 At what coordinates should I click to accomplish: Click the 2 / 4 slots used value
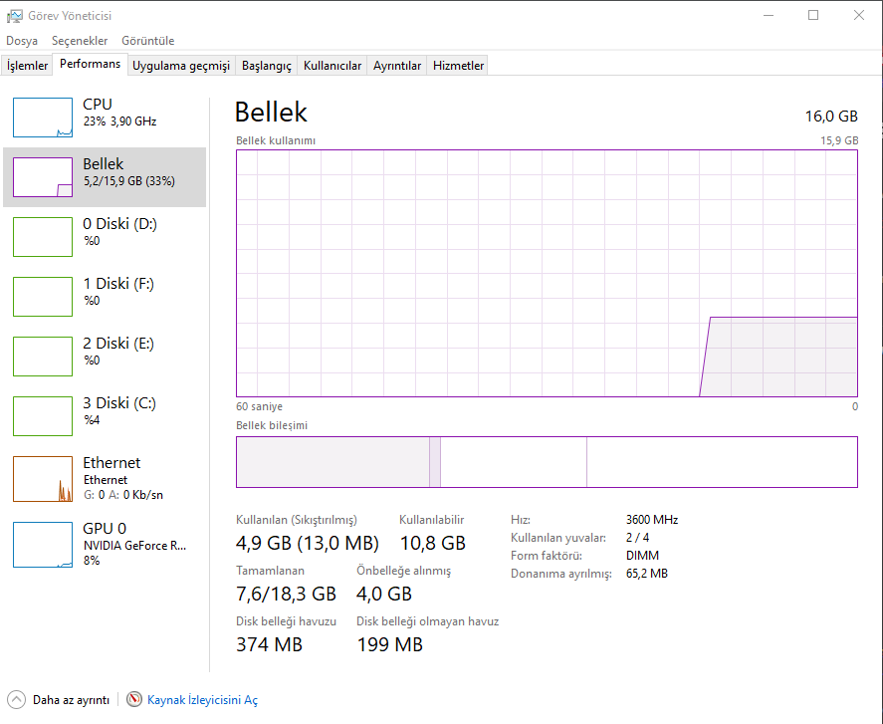(637, 538)
